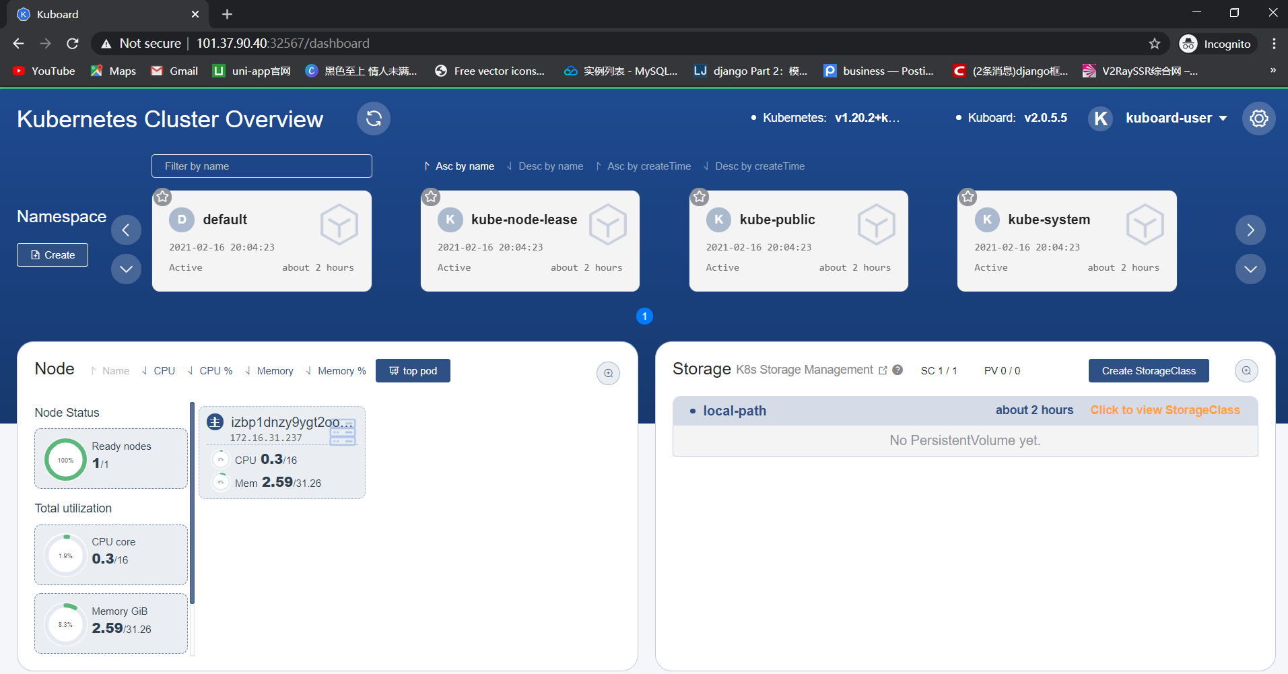The width and height of the screenshot is (1288, 674).
Task: Star the kube-public namespace
Action: (700, 197)
